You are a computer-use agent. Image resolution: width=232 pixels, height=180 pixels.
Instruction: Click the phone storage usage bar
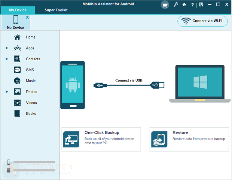(34, 162)
